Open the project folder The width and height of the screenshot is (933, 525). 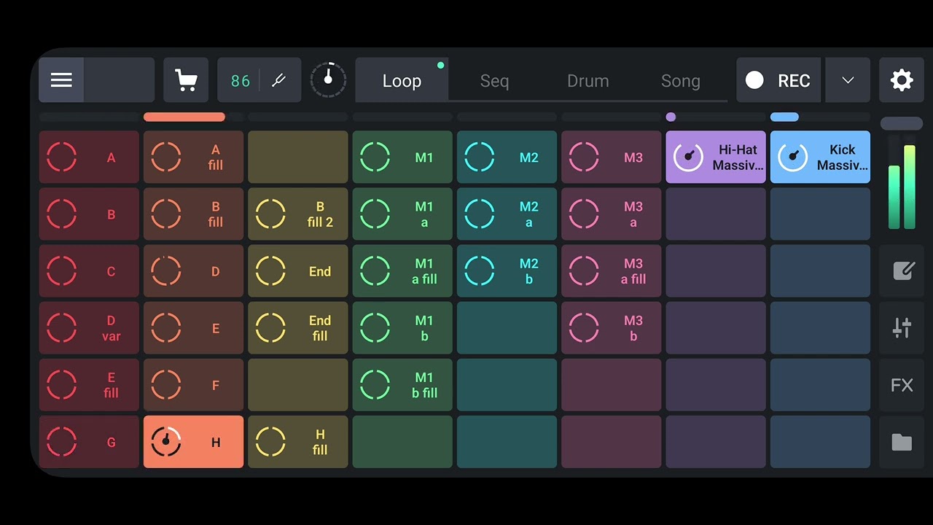902,442
